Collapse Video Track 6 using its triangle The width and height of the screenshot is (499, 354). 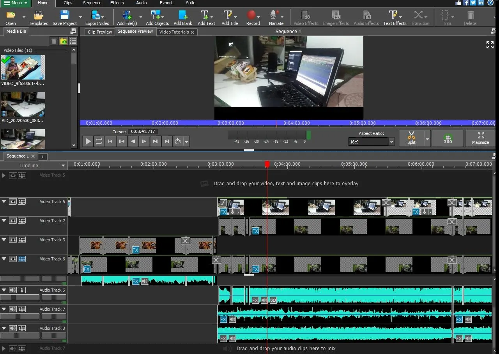click(4, 259)
